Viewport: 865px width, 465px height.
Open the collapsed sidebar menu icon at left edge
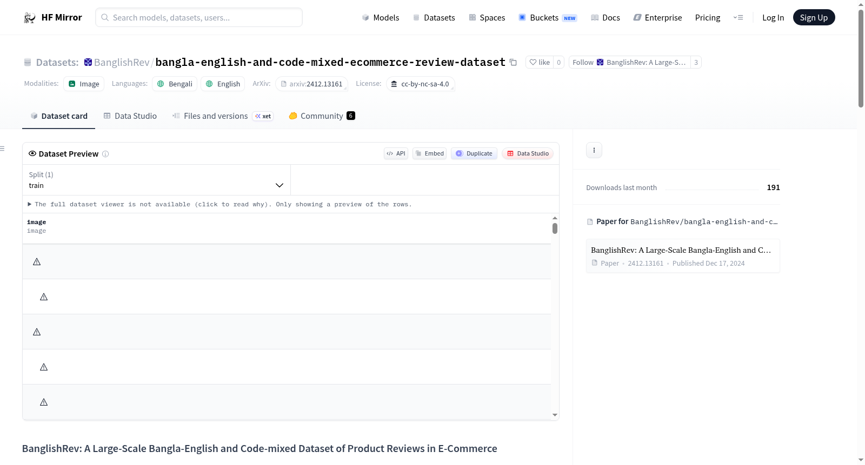[3, 149]
